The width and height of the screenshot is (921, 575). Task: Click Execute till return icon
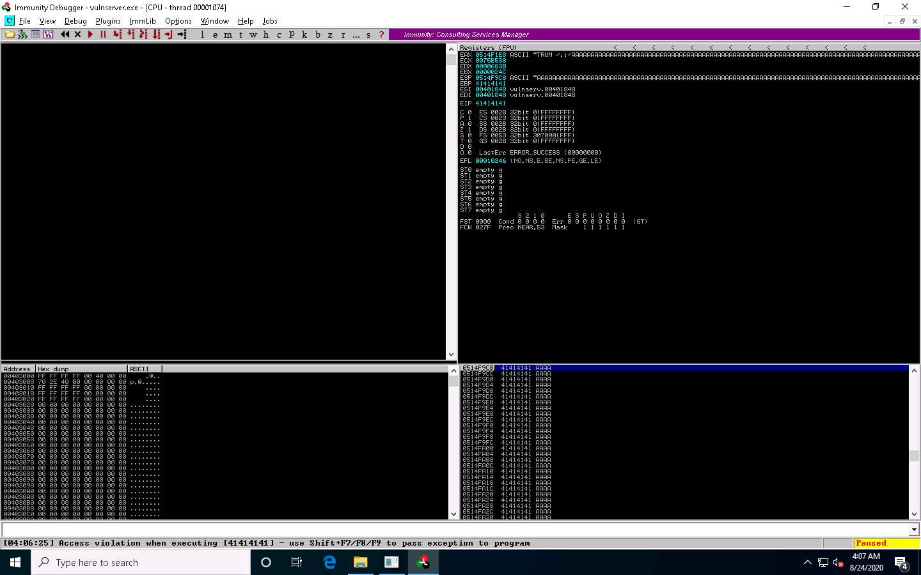[x=169, y=34]
